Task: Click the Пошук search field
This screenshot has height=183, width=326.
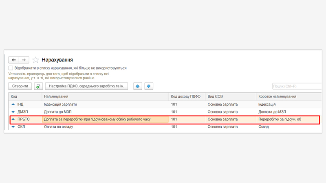Action: [x=297, y=86]
